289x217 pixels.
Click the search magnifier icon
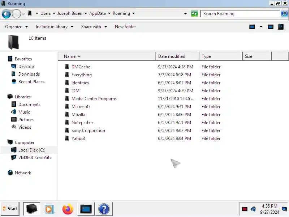(284, 14)
